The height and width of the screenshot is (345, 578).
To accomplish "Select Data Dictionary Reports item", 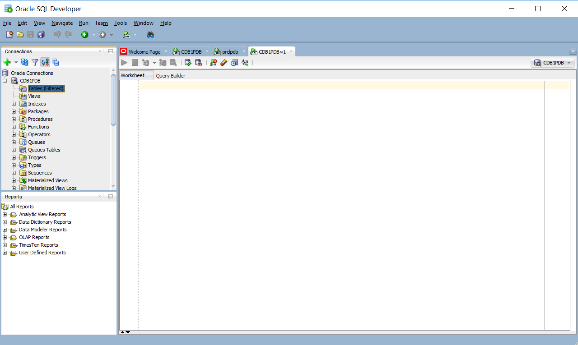I will click(x=45, y=222).
